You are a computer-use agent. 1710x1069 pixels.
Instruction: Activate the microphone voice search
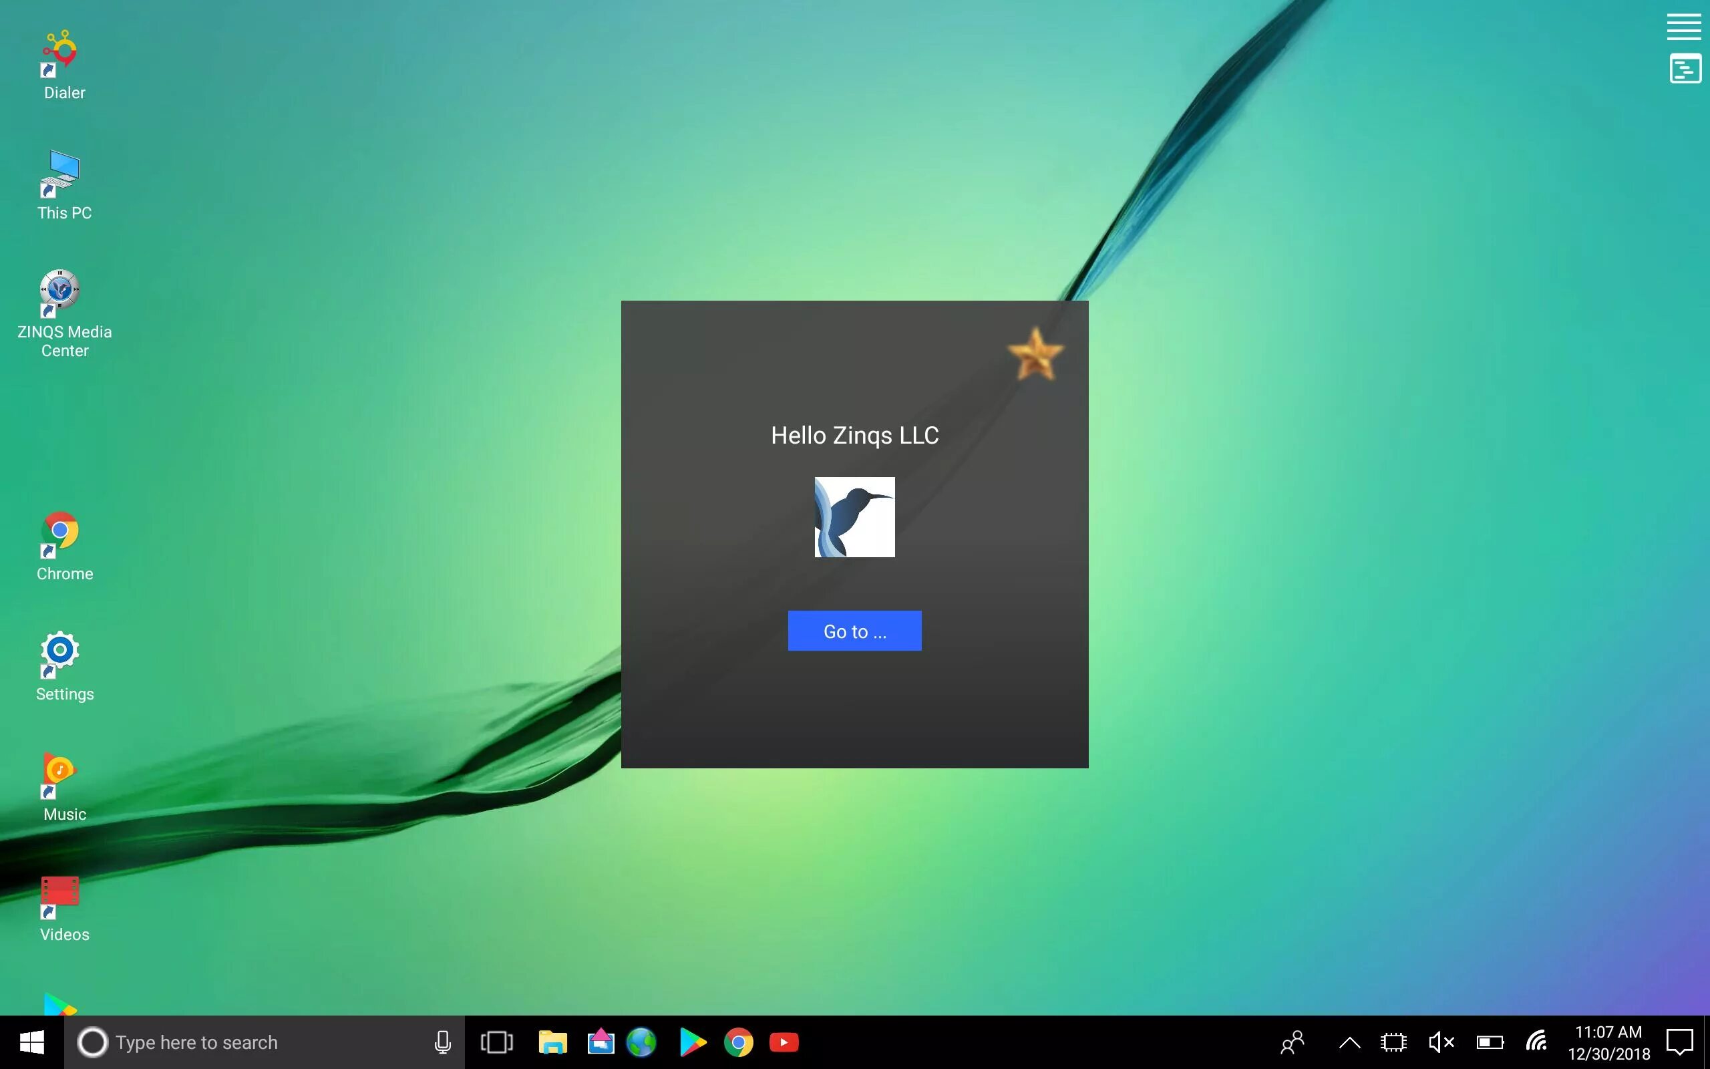click(442, 1042)
